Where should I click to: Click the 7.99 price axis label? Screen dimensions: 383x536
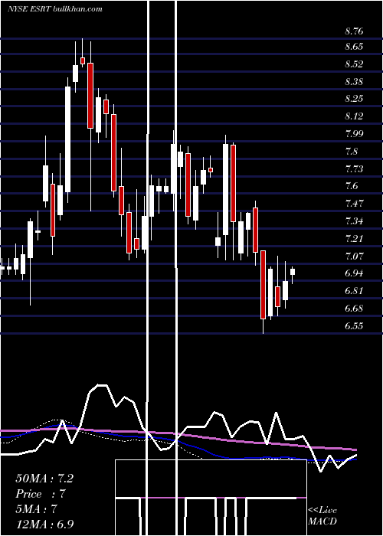354,133
